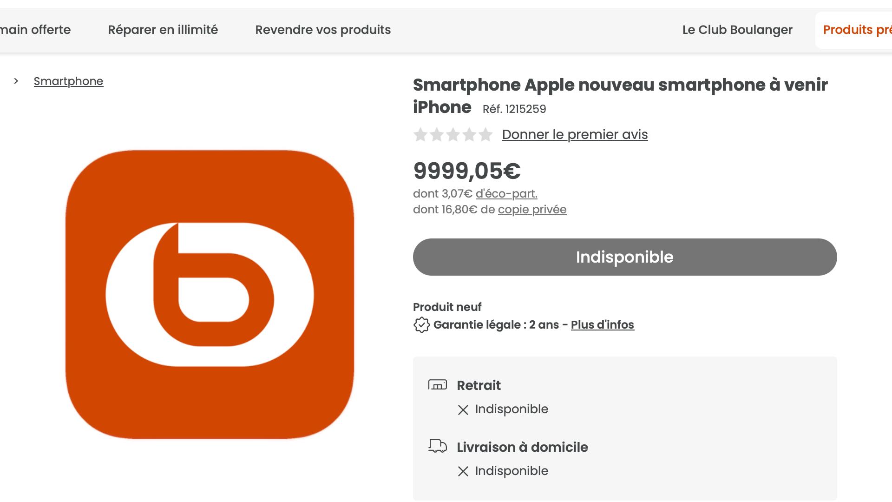The height and width of the screenshot is (502, 892).
Task: Select the third rating star
Action: pyautogui.click(x=453, y=135)
